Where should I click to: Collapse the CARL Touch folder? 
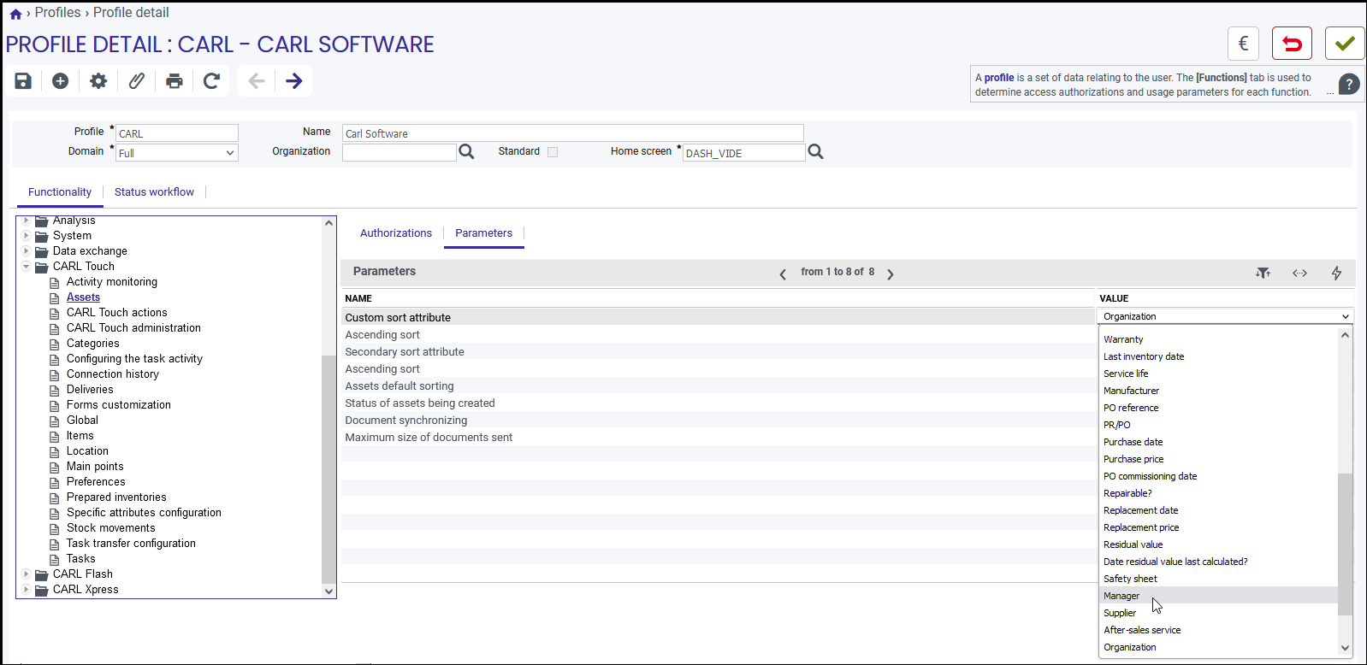tap(26, 267)
